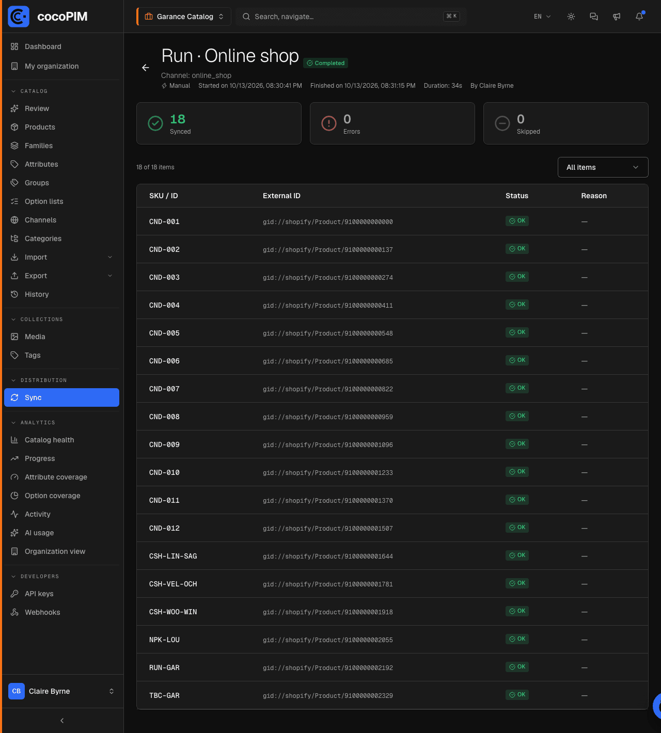The image size is (661, 733).
Task: Collapse the ANALYTICS sidebar section
Action: pyautogui.click(x=38, y=422)
